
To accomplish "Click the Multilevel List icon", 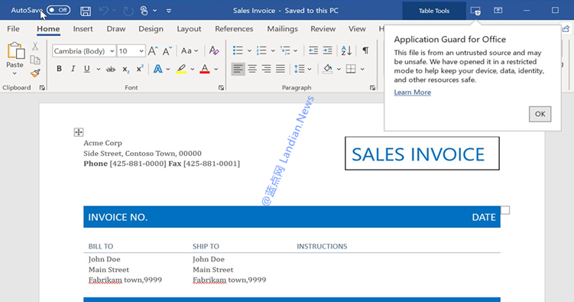I will tap(285, 50).
